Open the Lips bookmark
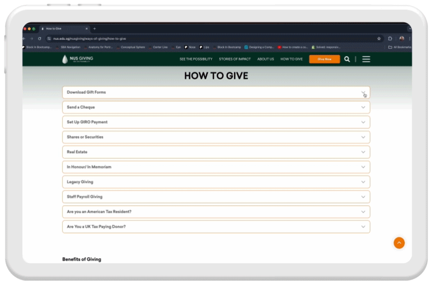 point(204,48)
